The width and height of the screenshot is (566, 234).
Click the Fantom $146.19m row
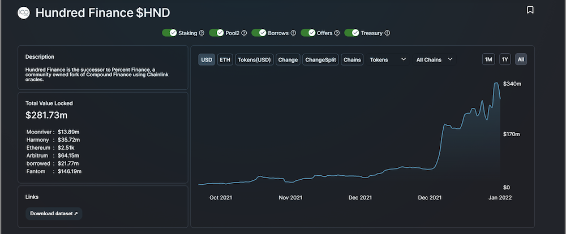pos(54,171)
